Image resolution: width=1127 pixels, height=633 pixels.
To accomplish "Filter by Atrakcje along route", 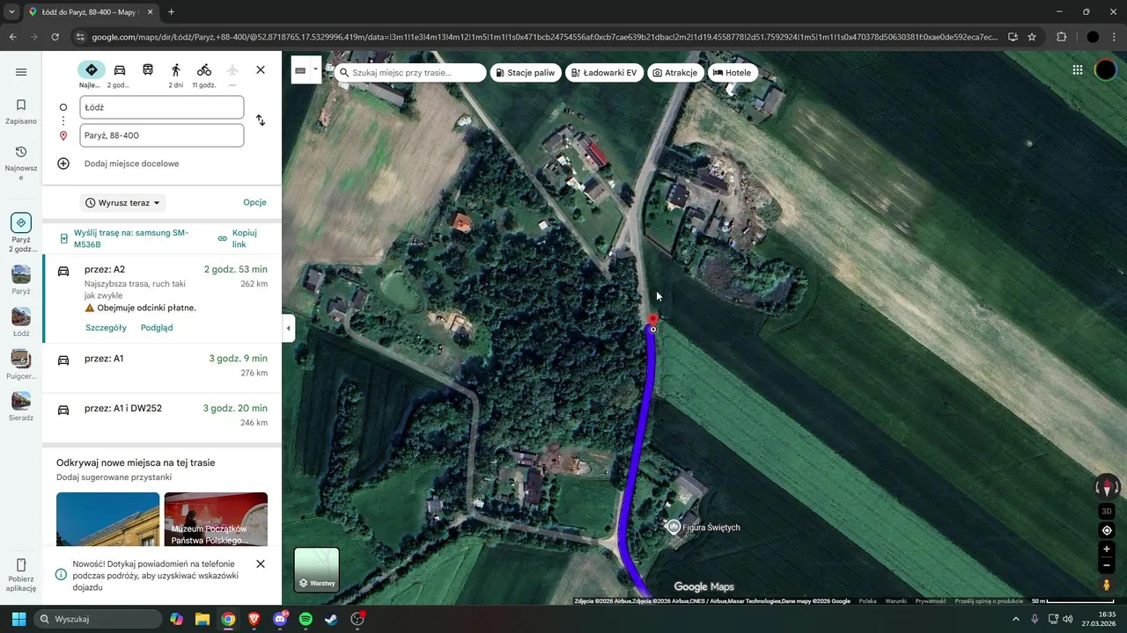I will click(x=675, y=72).
